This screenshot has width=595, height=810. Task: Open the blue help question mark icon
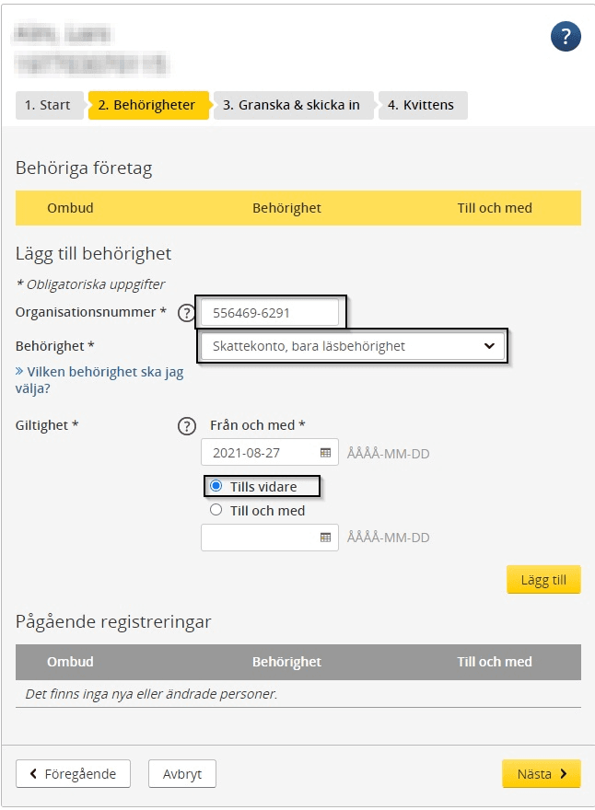click(566, 37)
